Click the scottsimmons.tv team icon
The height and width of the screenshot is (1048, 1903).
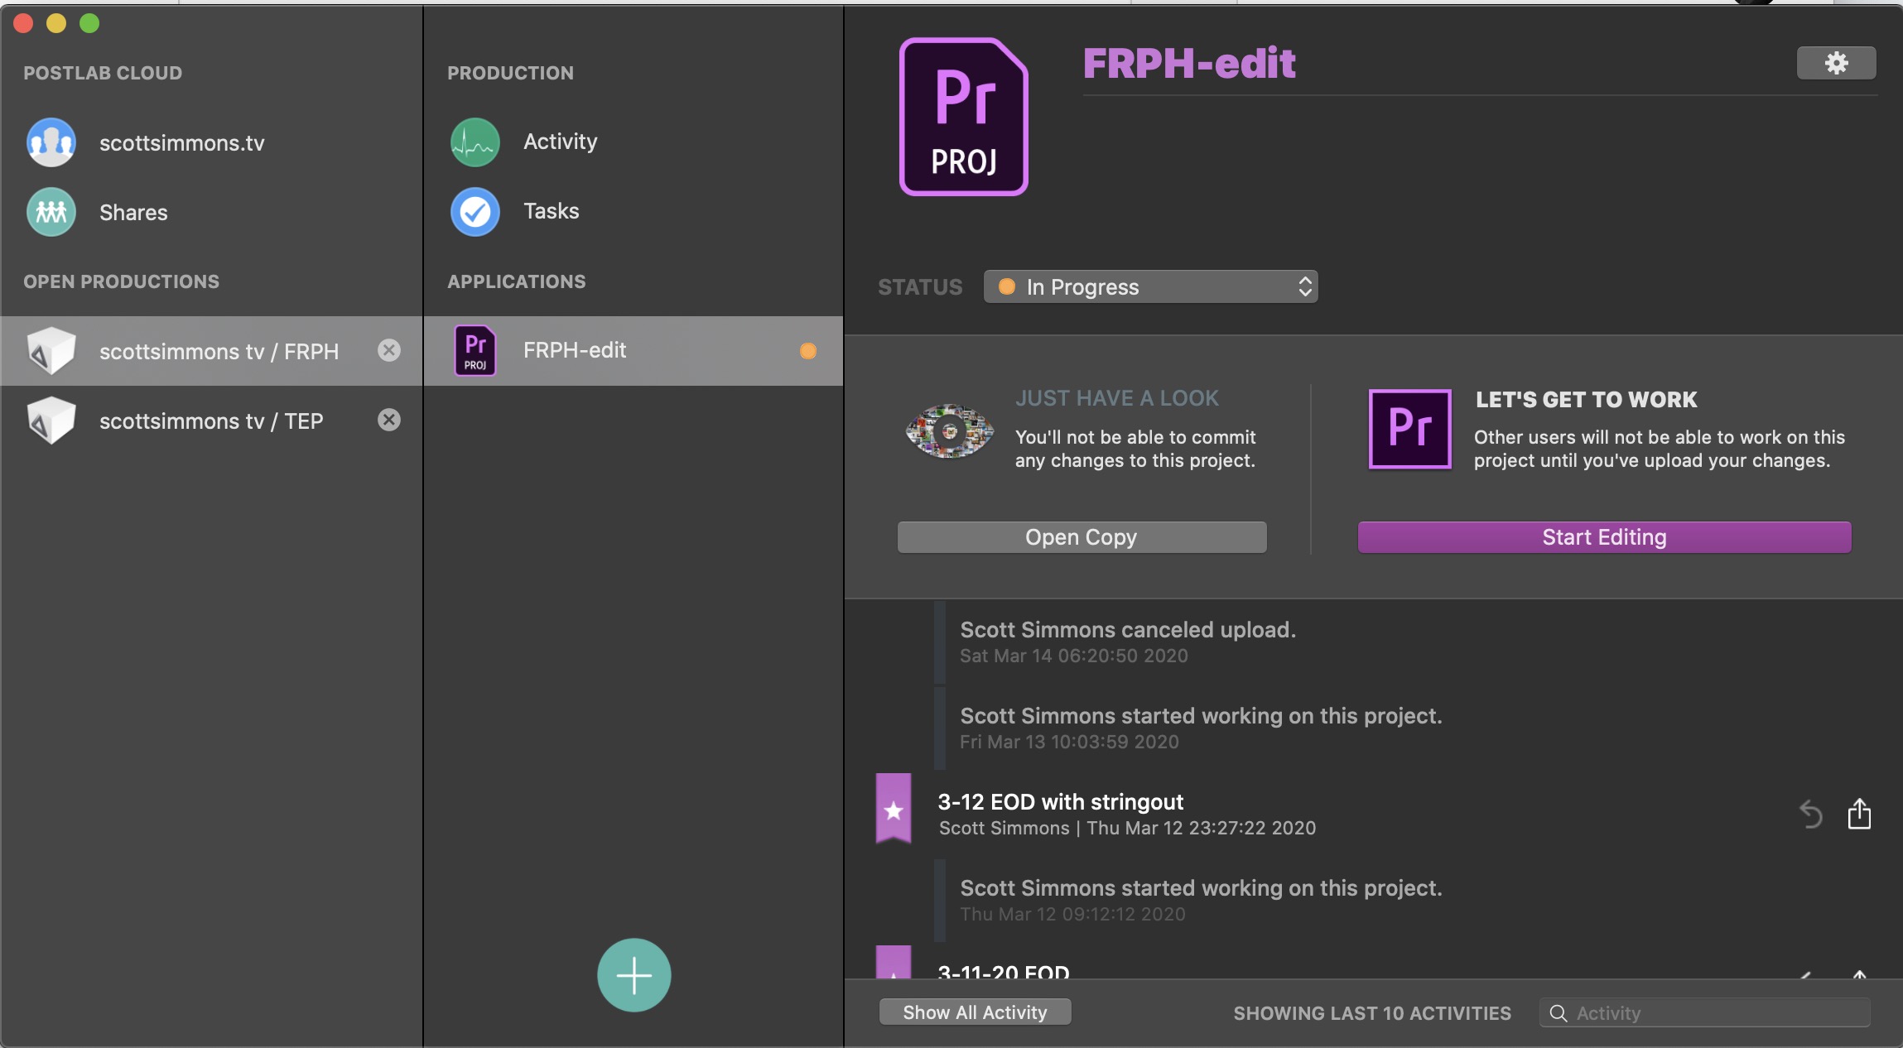click(x=51, y=142)
